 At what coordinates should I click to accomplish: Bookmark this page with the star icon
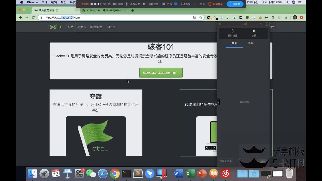(x=200, y=18)
